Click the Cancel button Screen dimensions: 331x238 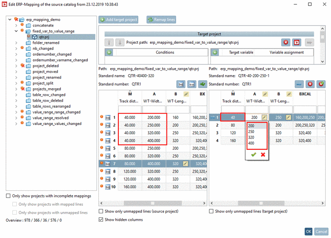pyautogui.click(x=321, y=231)
